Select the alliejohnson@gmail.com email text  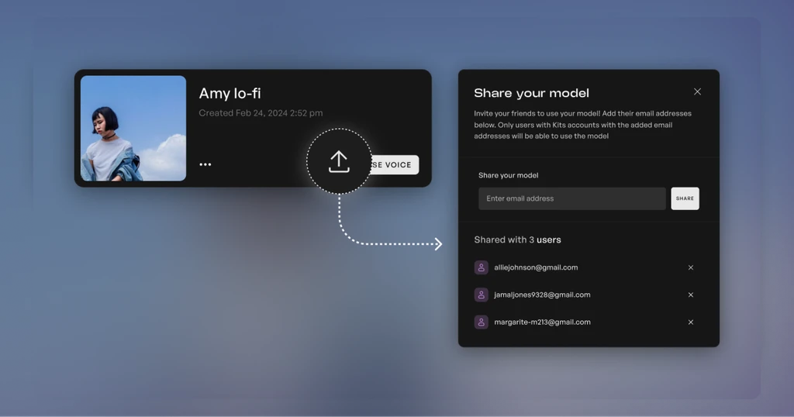[x=536, y=267]
